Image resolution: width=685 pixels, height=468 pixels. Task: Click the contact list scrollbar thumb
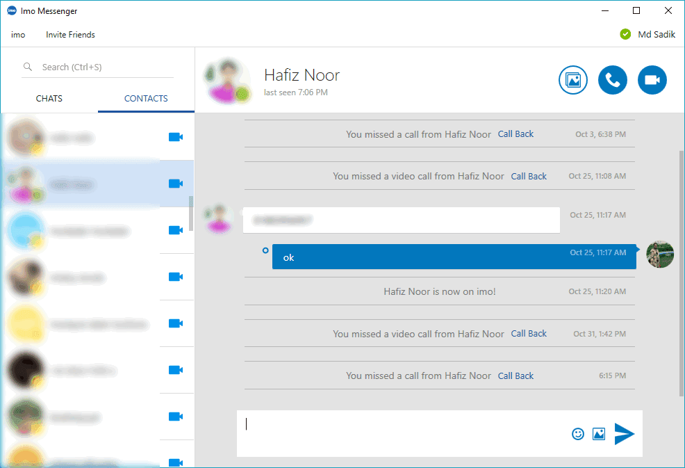pos(191,213)
